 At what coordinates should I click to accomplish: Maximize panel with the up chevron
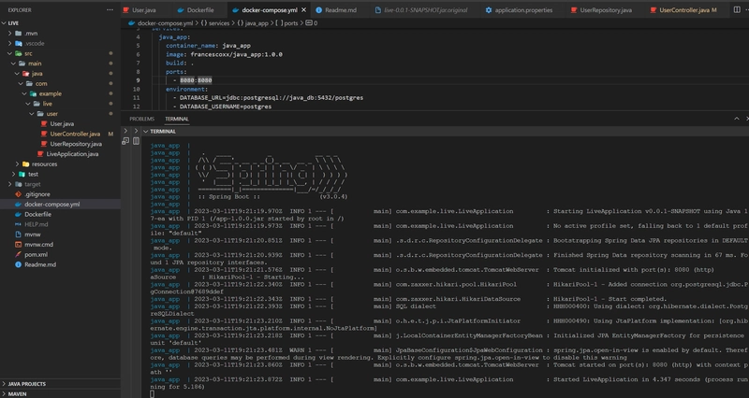coord(737,119)
